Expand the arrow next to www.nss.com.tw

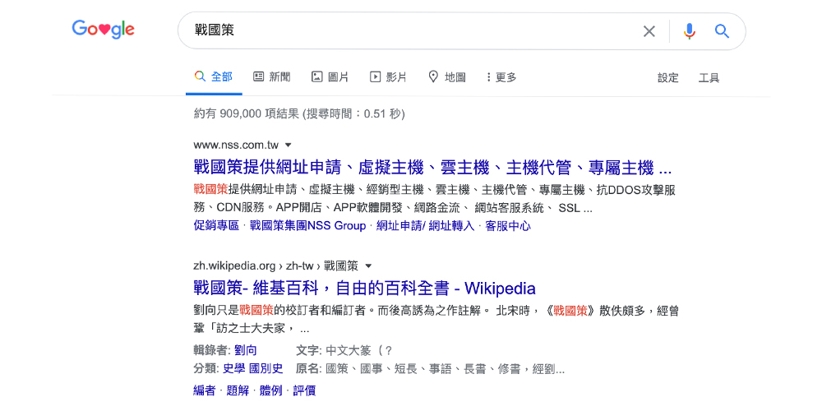point(288,145)
